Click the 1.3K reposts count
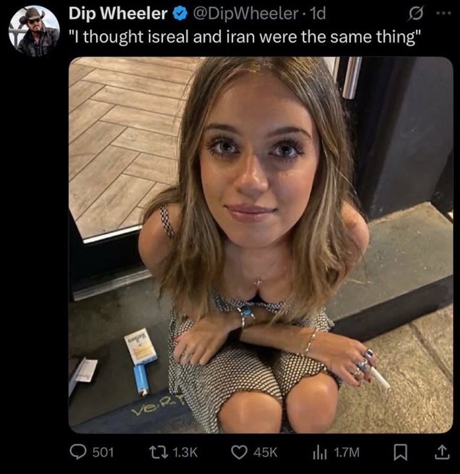This screenshot has width=460, height=474. point(184,452)
